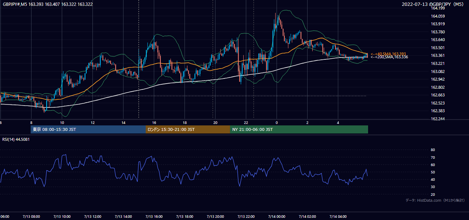
Task: Click price axis value 163.501
Action: pos(438,48)
